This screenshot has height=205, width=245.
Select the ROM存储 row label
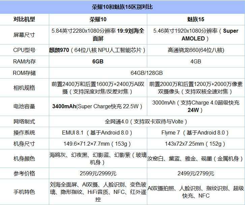pyautogui.click(x=24, y=73)
